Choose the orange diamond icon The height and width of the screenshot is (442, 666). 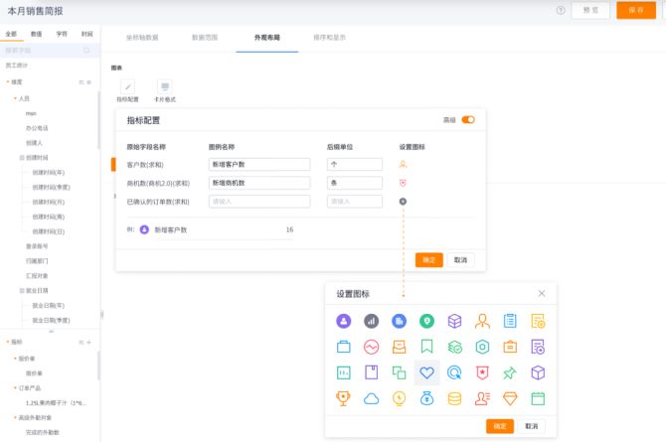coord(510,398)
